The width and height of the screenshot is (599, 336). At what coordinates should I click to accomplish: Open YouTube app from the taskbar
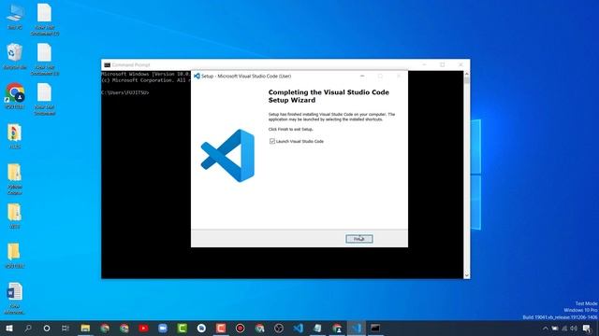[x=143, y=328]
